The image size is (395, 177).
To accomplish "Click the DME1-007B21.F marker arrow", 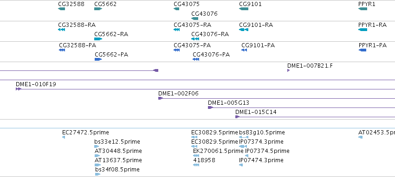I will [288, 70].
